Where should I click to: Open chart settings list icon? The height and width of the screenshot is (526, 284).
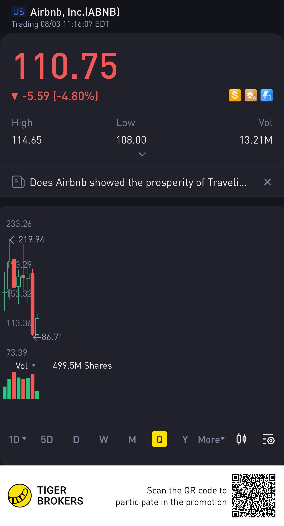pos(269,439)
